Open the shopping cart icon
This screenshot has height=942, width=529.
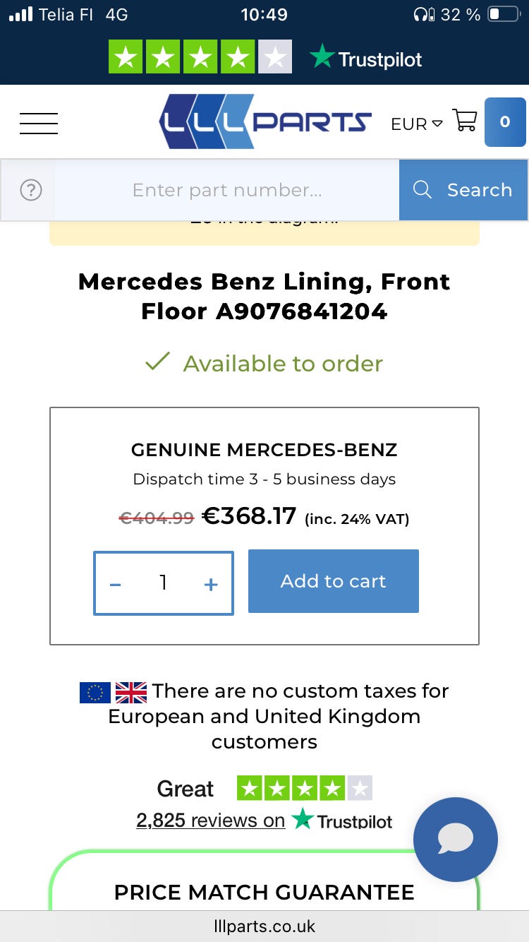(465, 121)
